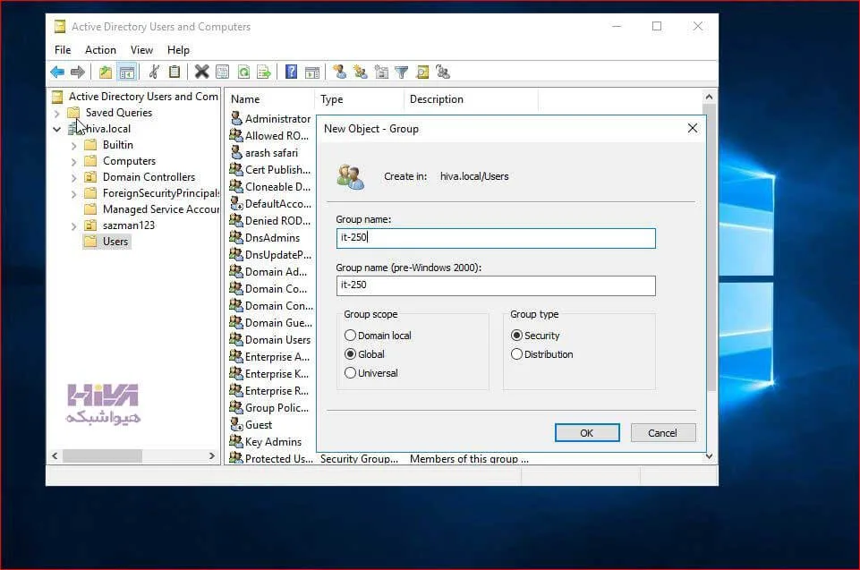Click the list scroll down arrow

point(709,456)
